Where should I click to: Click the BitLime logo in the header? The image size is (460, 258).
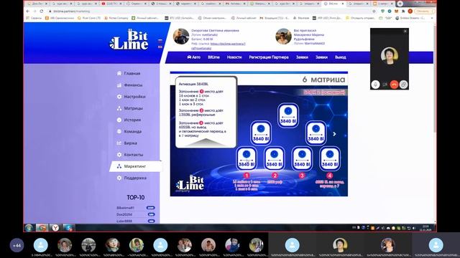(129, 39)
